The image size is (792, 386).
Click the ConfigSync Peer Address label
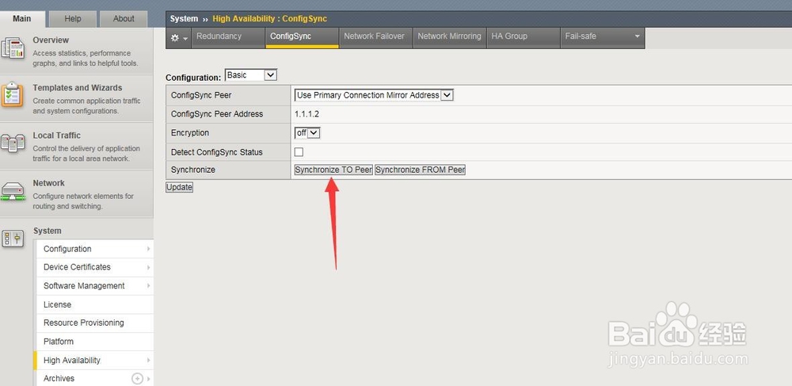pyautogui.click(x=217, y=114)
